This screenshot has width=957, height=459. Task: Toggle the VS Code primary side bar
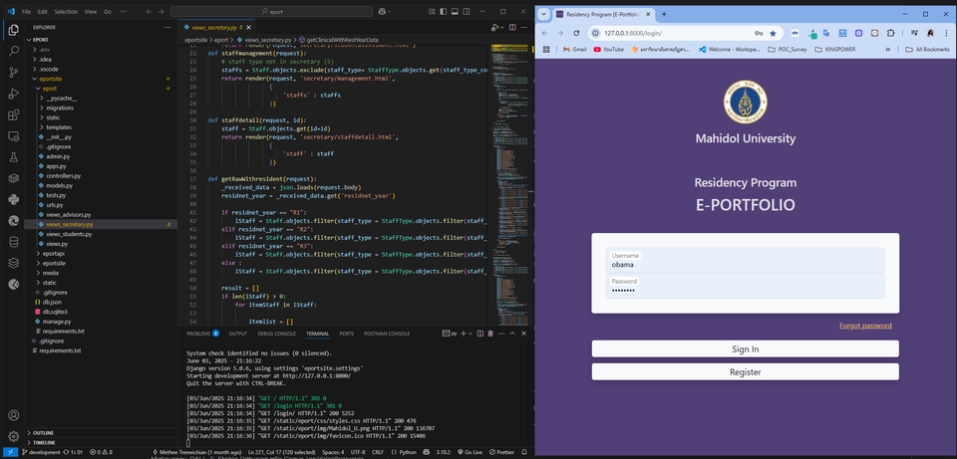tap(443, 12)
